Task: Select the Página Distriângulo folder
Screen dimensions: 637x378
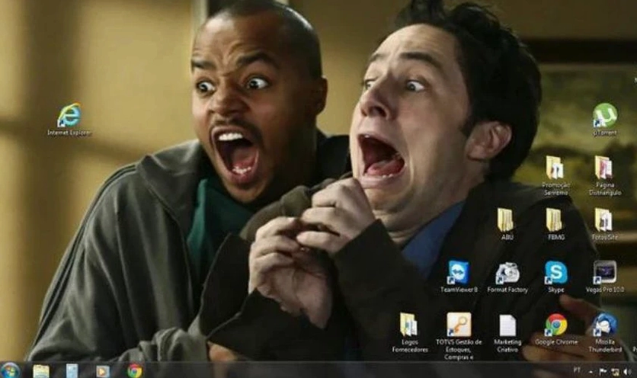Action: [x=603, y=168]
